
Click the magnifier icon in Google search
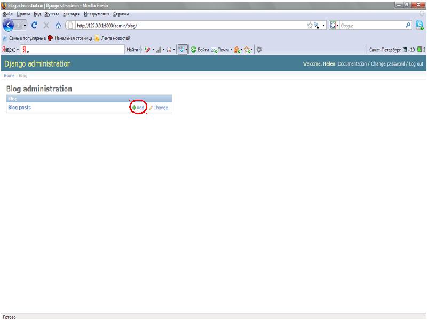click(x=408, y=25)
